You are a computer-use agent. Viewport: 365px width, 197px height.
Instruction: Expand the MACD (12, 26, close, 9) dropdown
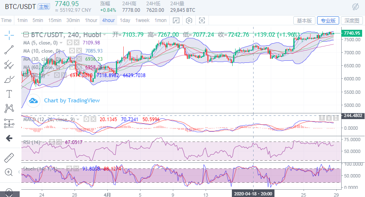pos(78,120)
